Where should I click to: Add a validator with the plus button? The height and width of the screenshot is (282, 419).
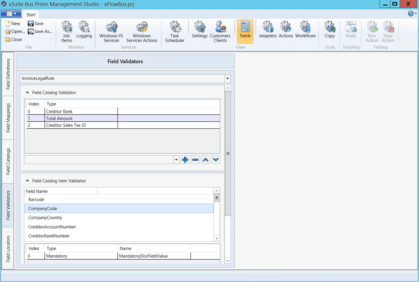coord(185,160)
